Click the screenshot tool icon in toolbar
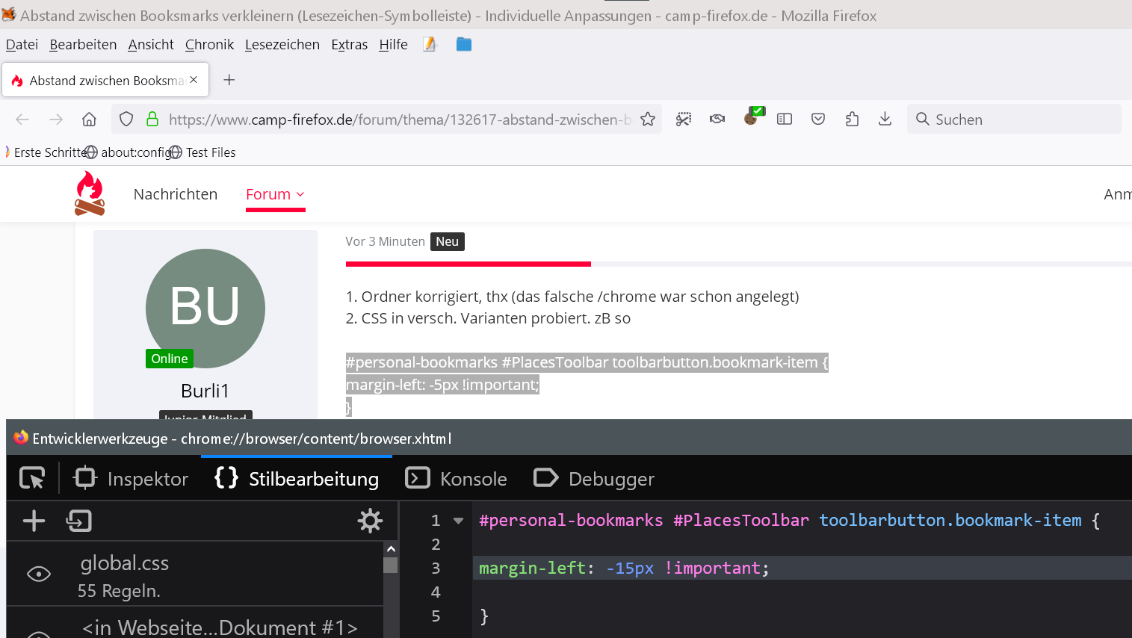The image size is (1132, 638). click(x=683, y=120)
